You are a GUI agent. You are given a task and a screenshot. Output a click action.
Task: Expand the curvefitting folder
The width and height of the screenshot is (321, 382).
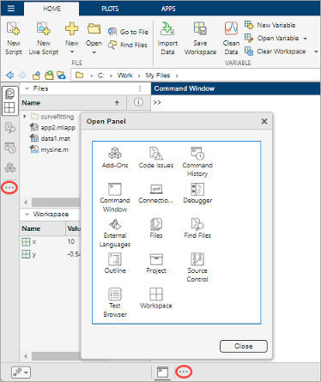coord(25,117)
